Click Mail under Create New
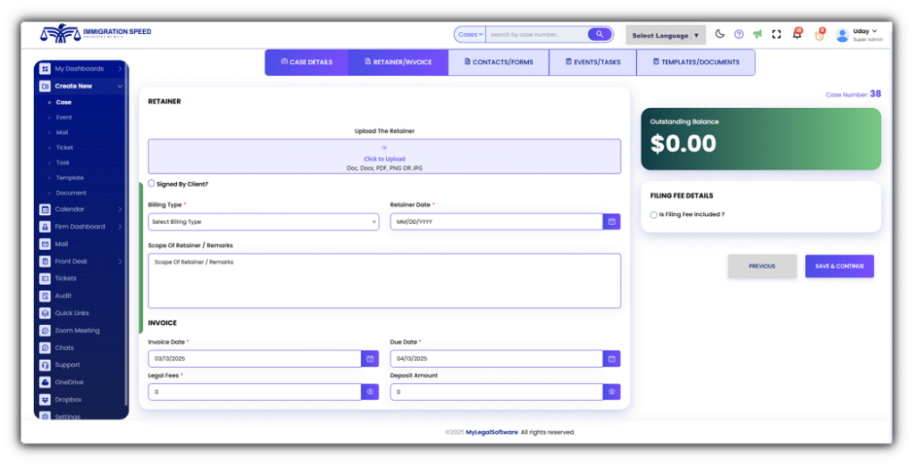 coord(62,132)
